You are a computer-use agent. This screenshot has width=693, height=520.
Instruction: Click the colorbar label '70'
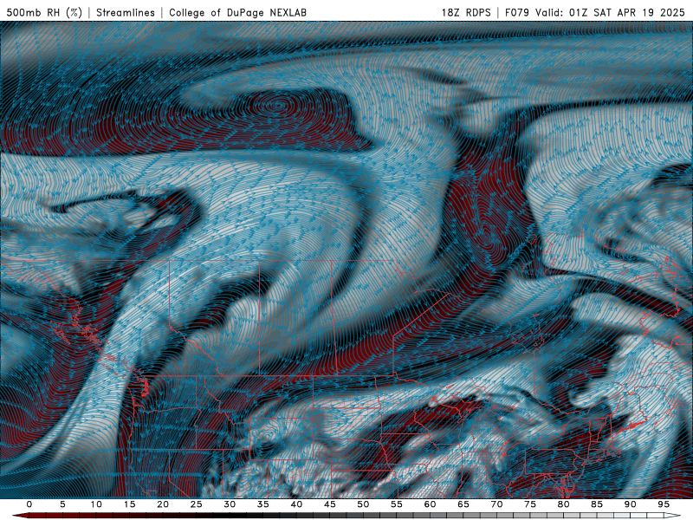(496, 504)
